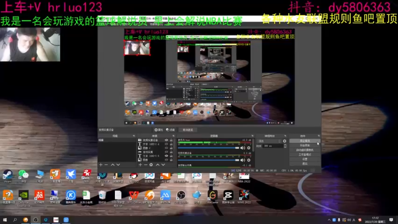Hide the 视频采集设备 source
398x224 pixels.
click(166, 140)
